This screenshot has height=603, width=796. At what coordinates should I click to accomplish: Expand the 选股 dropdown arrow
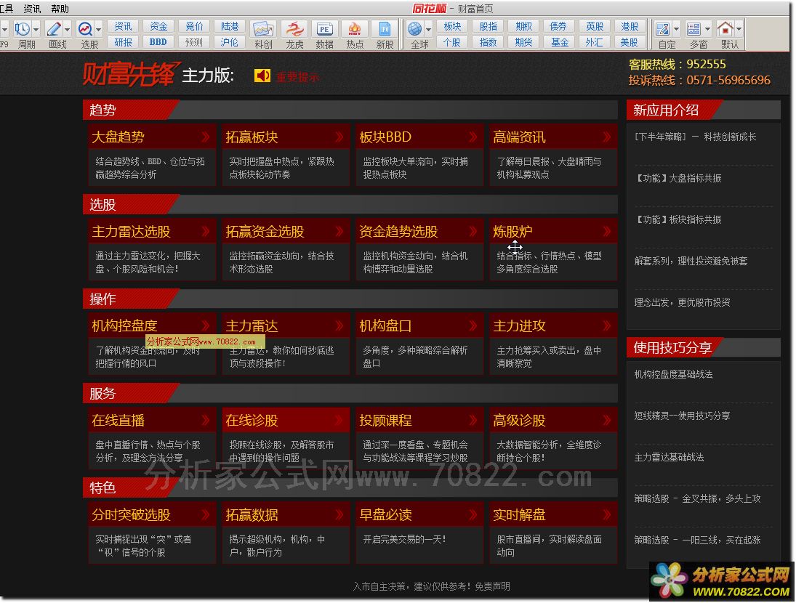(98, 29)
